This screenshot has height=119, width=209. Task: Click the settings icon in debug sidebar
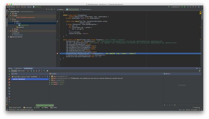(9, 94)
